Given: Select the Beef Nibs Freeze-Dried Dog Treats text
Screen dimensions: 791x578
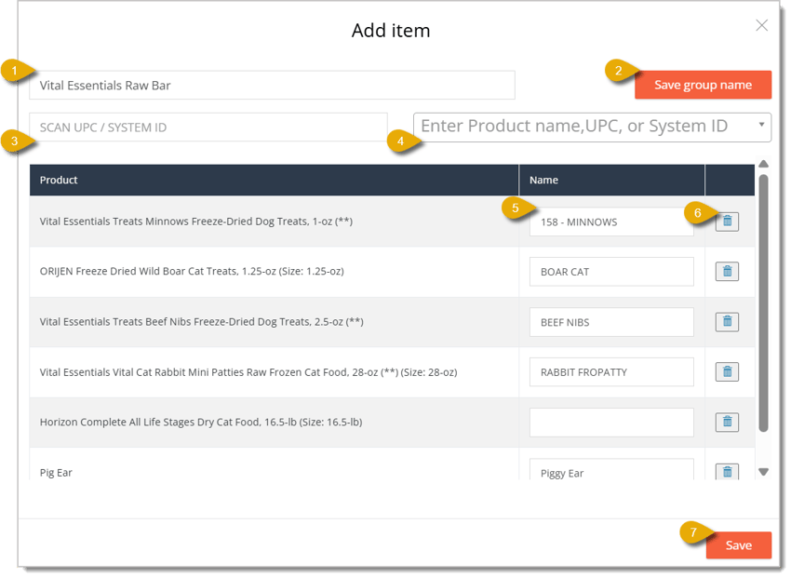Looking at the screenshot, I should click(x=202, y=322).
